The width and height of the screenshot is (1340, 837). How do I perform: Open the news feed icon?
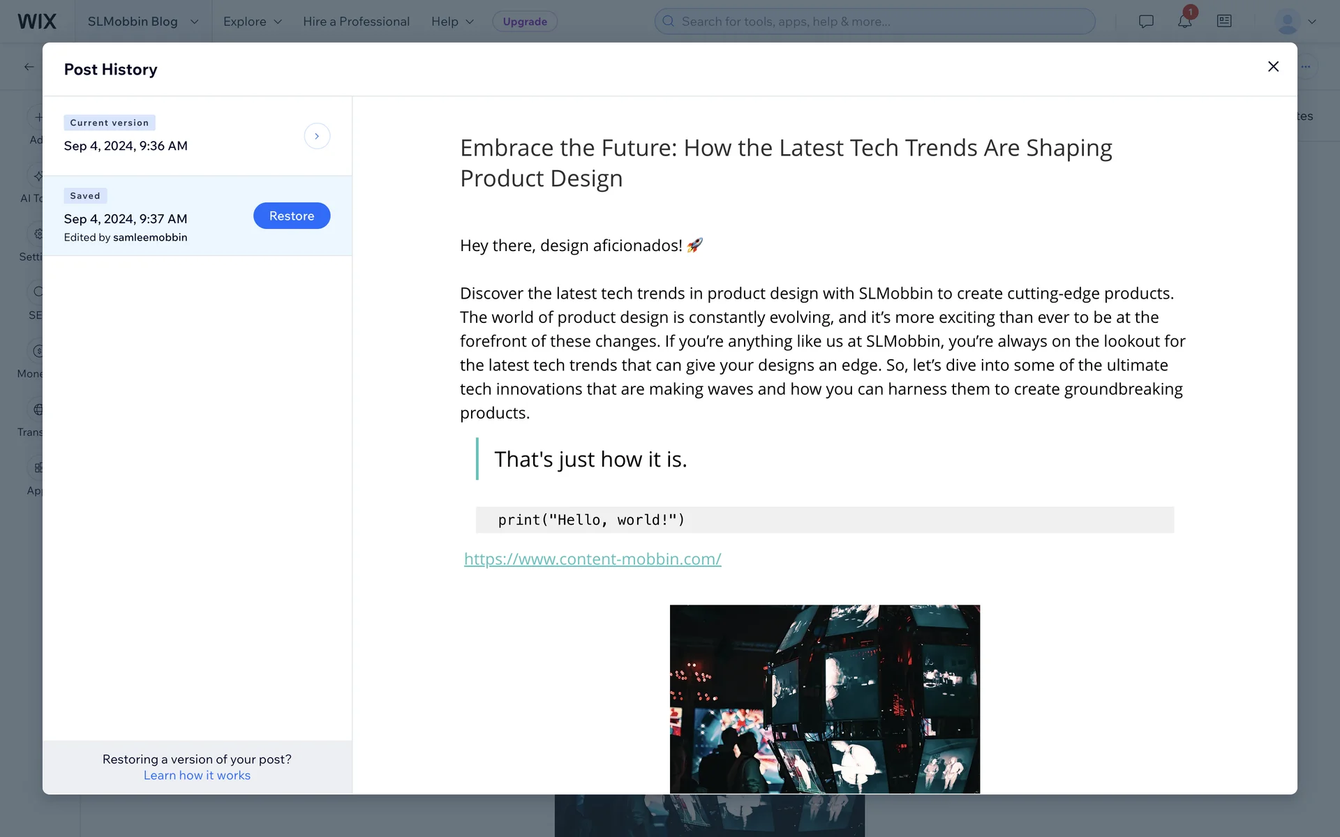(x=1224, y=21)
